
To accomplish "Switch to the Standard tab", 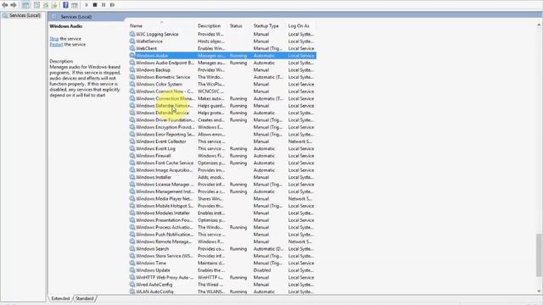I will [x=85, y=298].
